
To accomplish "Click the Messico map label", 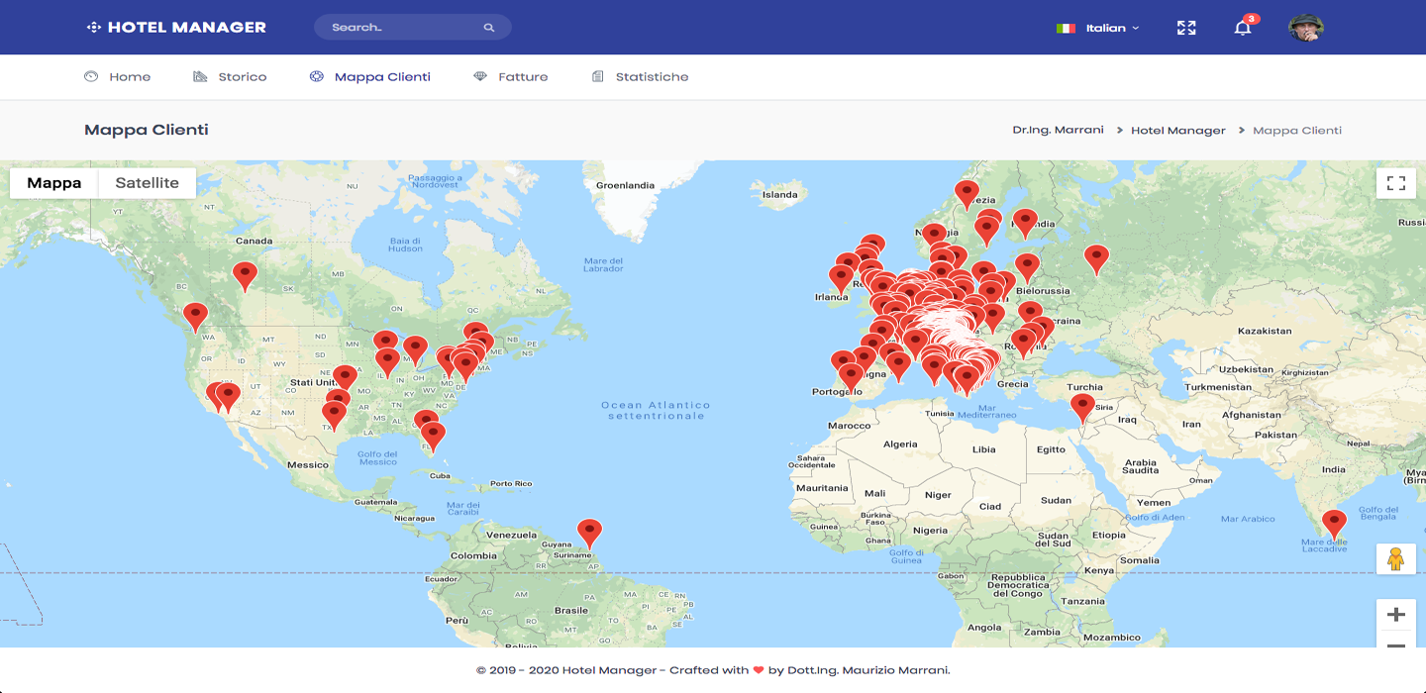I will (x=308, y=464).
